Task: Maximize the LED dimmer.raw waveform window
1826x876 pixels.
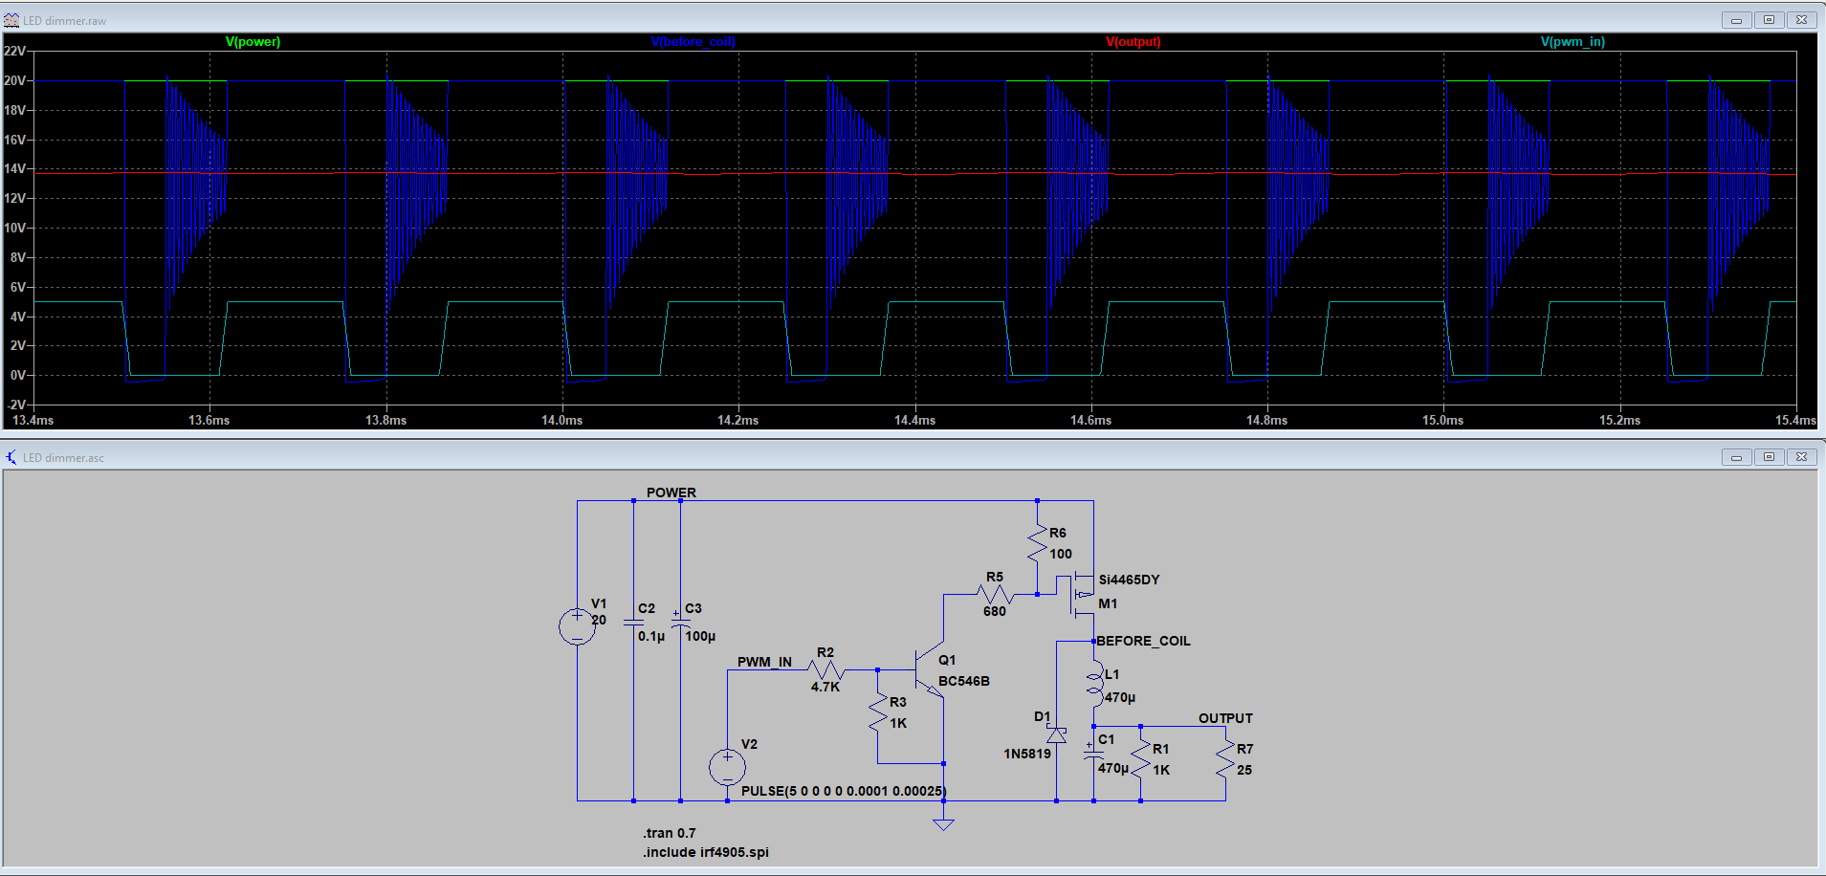Action: pyautogui.click(x=1769, y=20)
